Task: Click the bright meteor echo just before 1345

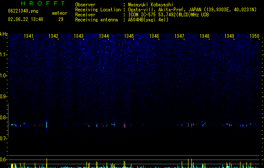Action: 124,125
